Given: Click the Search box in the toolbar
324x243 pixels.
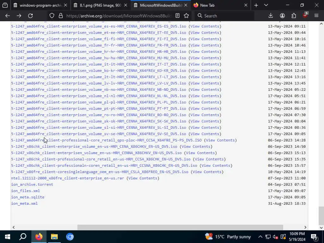Looking at the screenshot, I should click(224, 16).
